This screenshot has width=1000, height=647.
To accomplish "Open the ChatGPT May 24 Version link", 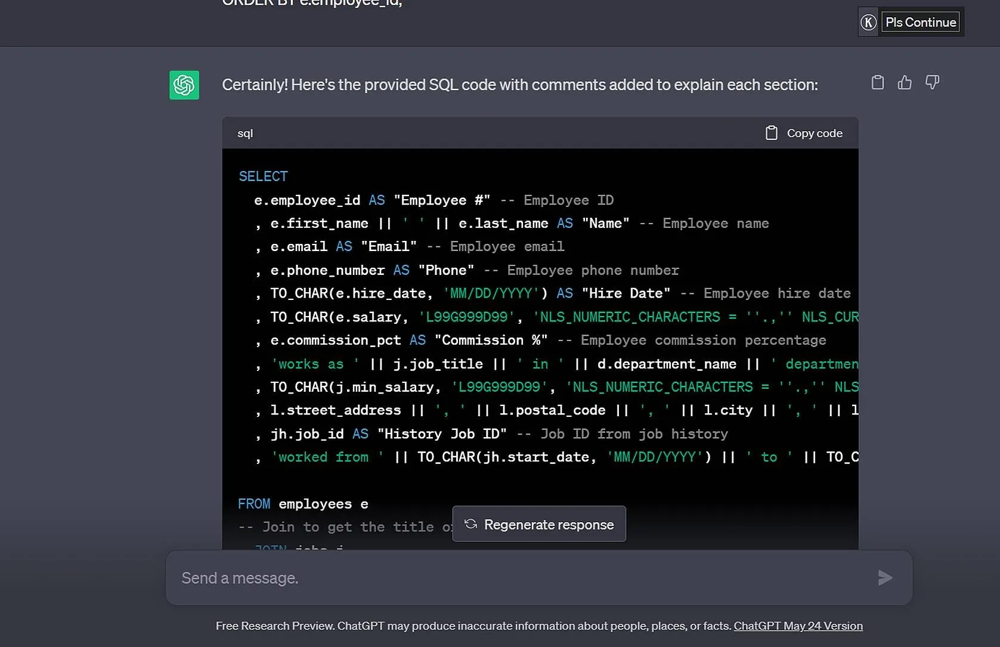I will pos(798,626).
